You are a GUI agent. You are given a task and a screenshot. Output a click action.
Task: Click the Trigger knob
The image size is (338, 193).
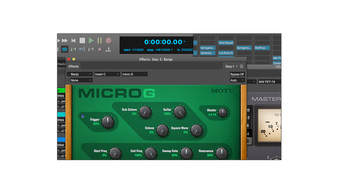[x=108, y=122]
